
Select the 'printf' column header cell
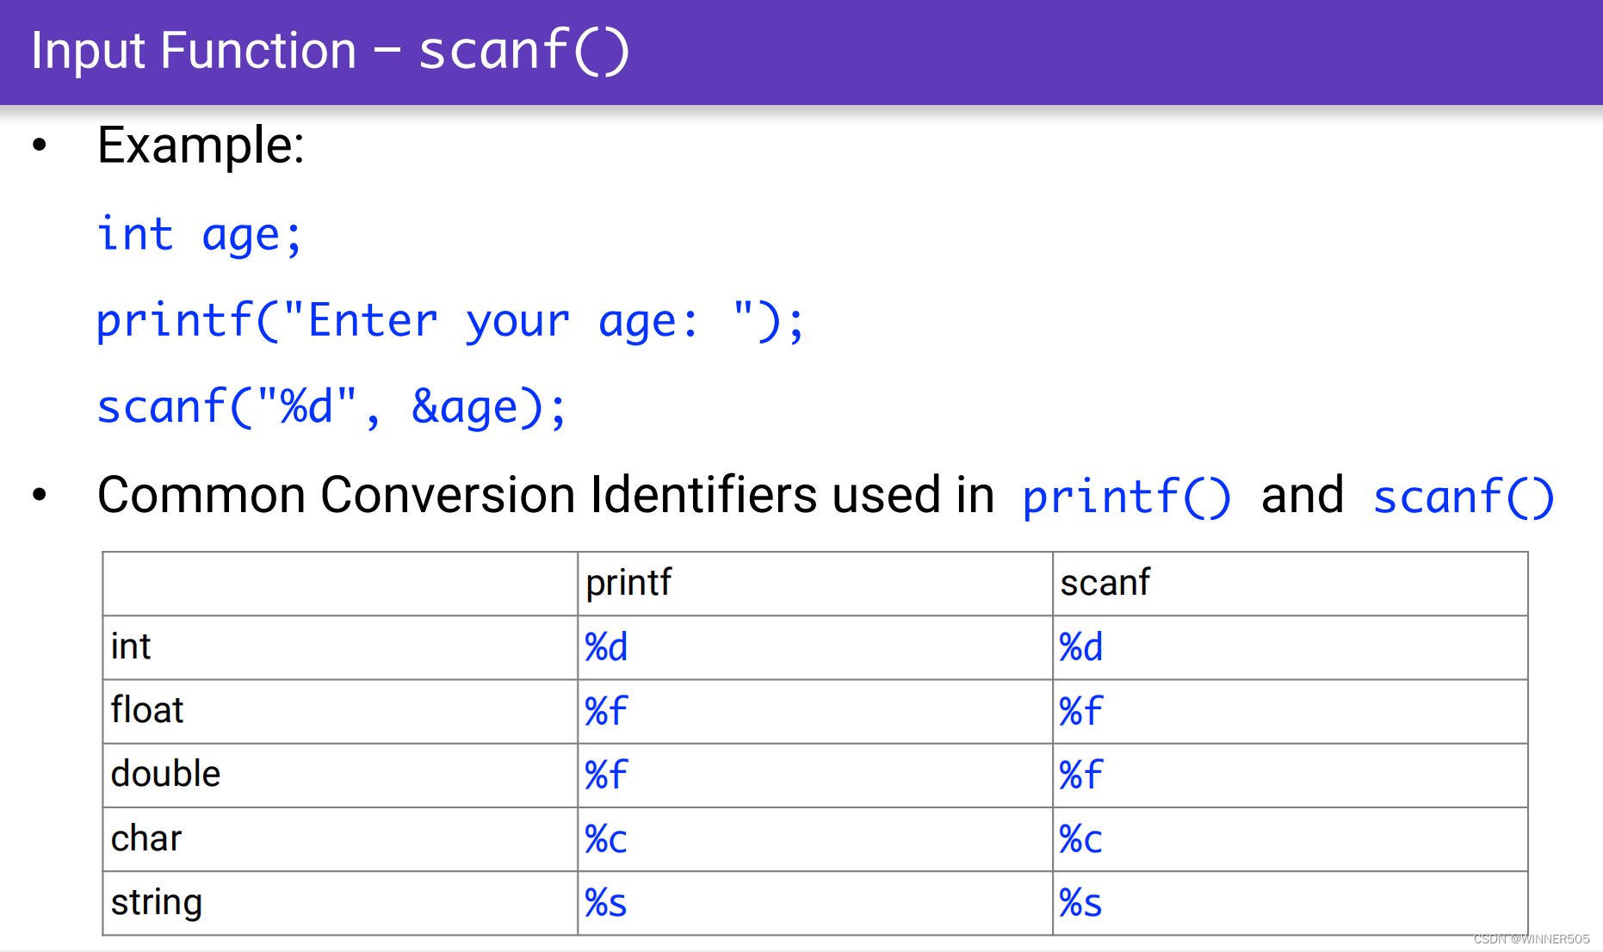pyautogui.click(x=814, y=584)
